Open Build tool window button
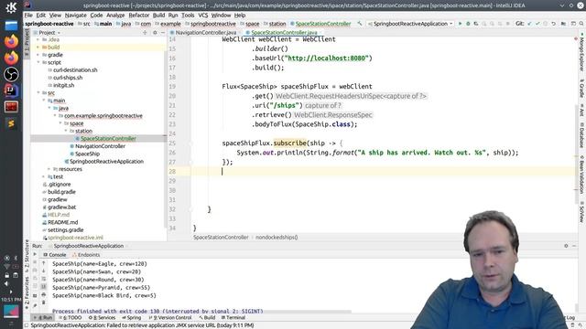586x329 pixels. 207,318
